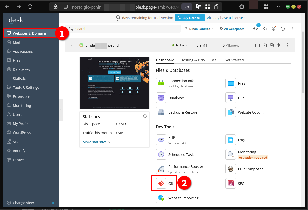Image resolution: width=308 pixels, height=210 pixels.
Task: Open the Active status dropdown
Action: pyautogui.click(x=180, y=45)
